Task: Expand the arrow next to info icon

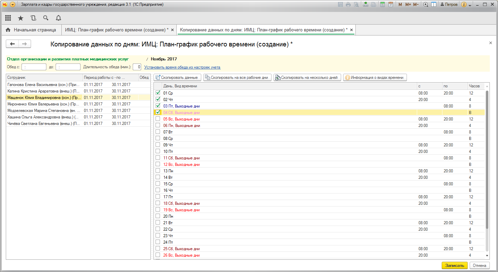Action: coord(470,5)
